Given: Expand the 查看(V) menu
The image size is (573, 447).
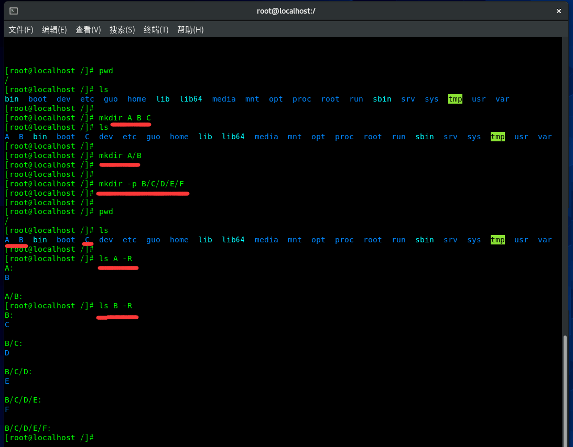Looking at the screenshot, I should coord(88,30).
